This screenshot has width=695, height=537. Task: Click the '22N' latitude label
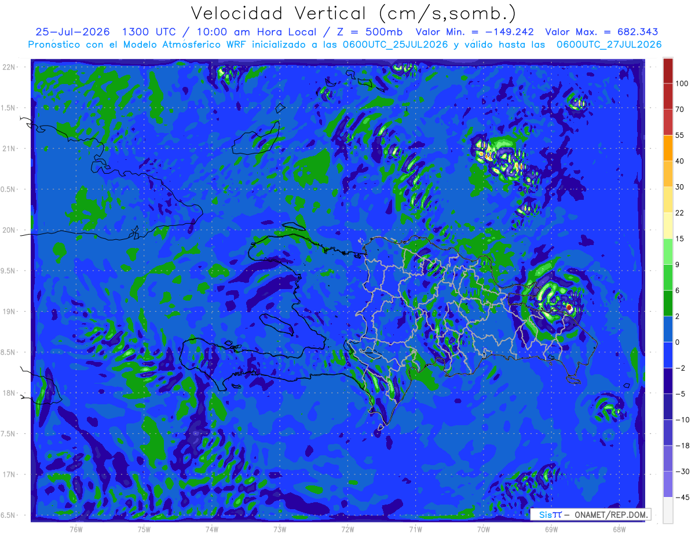coord(9,67)
